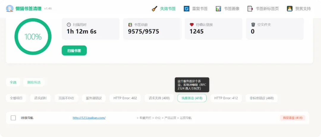Click the trash bin icon beside 空文件夹
Viewport: 321px width, 137px height.
(x=253, y=25)
